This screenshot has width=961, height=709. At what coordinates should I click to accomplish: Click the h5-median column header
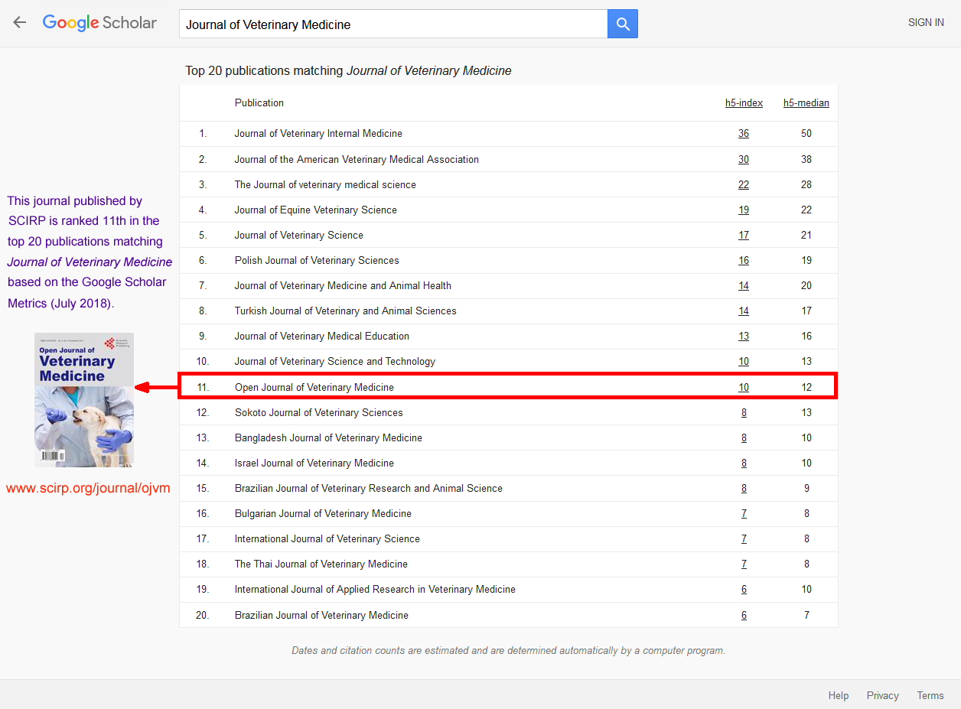806,103
